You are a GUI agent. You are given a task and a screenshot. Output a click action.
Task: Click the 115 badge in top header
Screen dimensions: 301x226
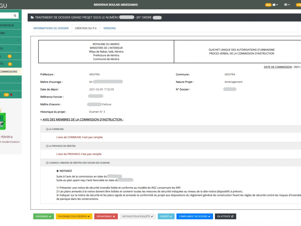click(x=299, y=5)
